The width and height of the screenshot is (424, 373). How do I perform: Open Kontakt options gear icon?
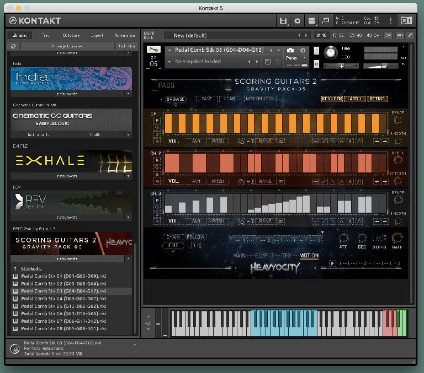(297, 21)
